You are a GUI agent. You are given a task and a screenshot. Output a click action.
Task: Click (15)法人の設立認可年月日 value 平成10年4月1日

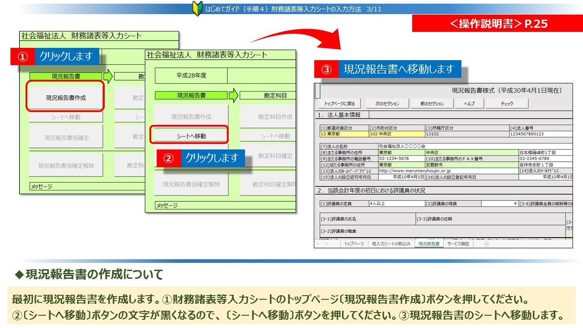click(x=401, y=177)
